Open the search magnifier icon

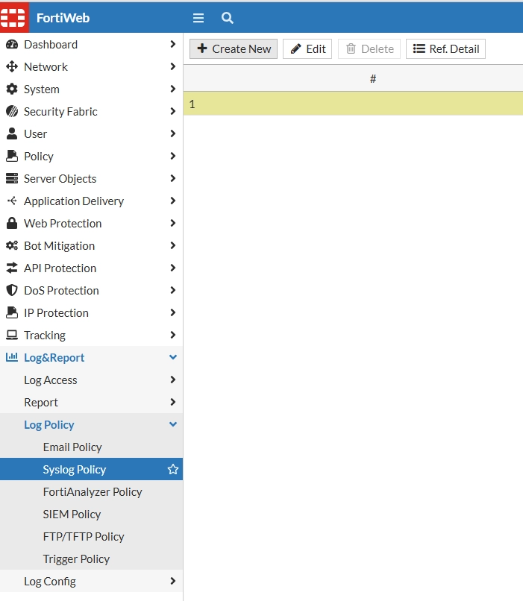pyautogui.click(x=227, y=18)
